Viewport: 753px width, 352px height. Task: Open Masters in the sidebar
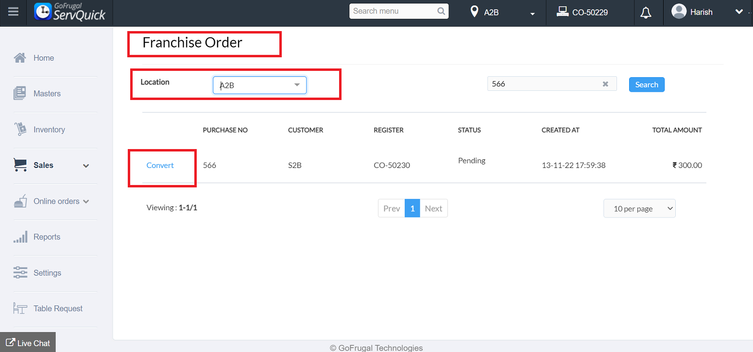coord(47,93)
